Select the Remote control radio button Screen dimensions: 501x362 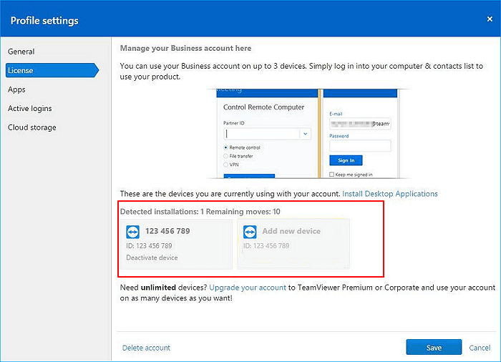tap(227, 147)
